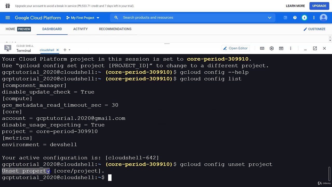Focus the Search products and resources field
This screenshot has height=187, width=332.
193,17
